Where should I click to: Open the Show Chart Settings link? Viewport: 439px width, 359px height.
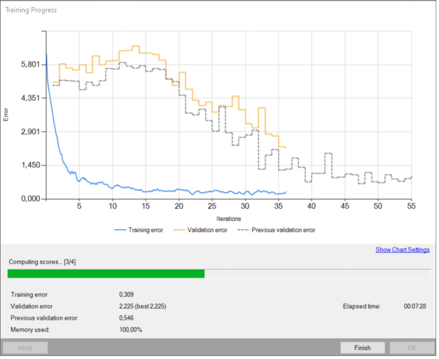(x=402, y=250)
